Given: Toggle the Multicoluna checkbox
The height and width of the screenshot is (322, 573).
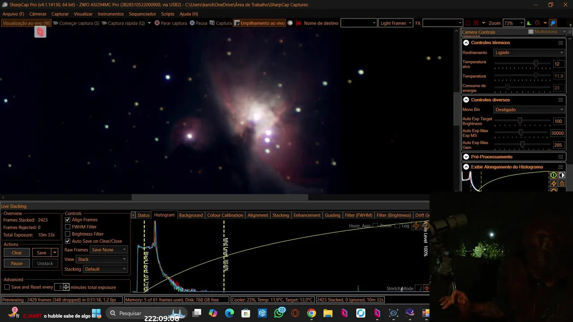Looking at the screenshot, I should tap(531, 32).
